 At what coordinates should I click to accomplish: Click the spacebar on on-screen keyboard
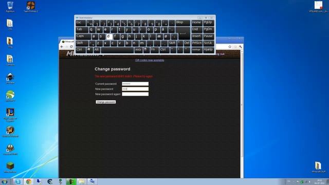click(x=117, y=50)
